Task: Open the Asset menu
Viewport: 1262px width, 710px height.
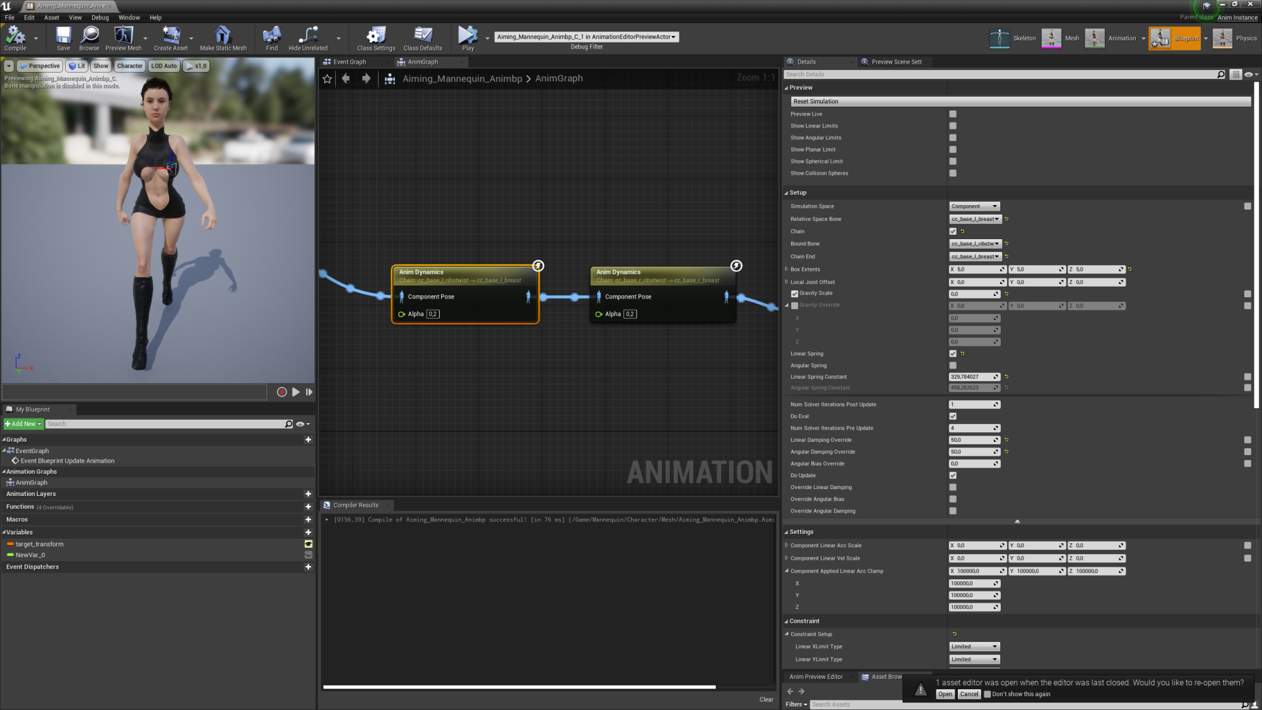Action: [x=52, y=18]
